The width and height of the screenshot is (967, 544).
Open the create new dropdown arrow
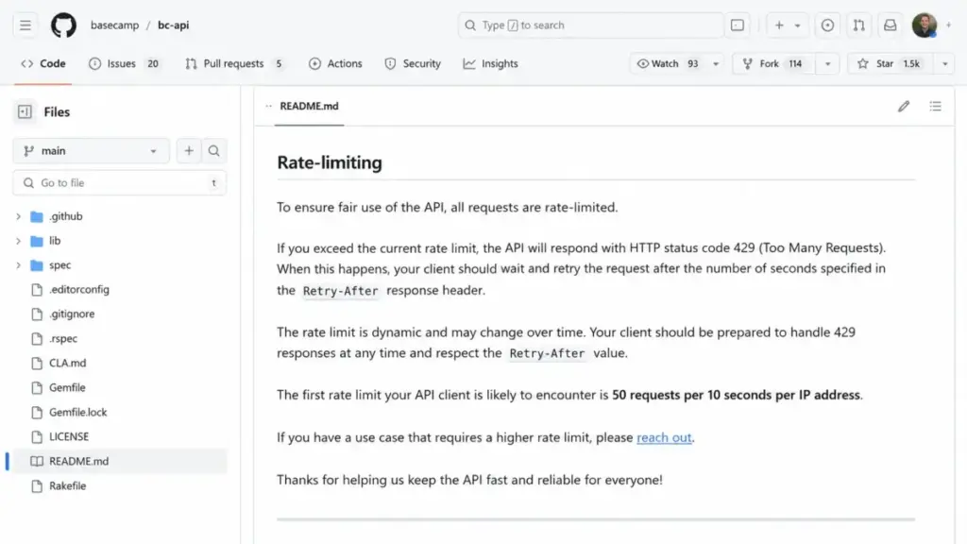(x=797, y=25)
